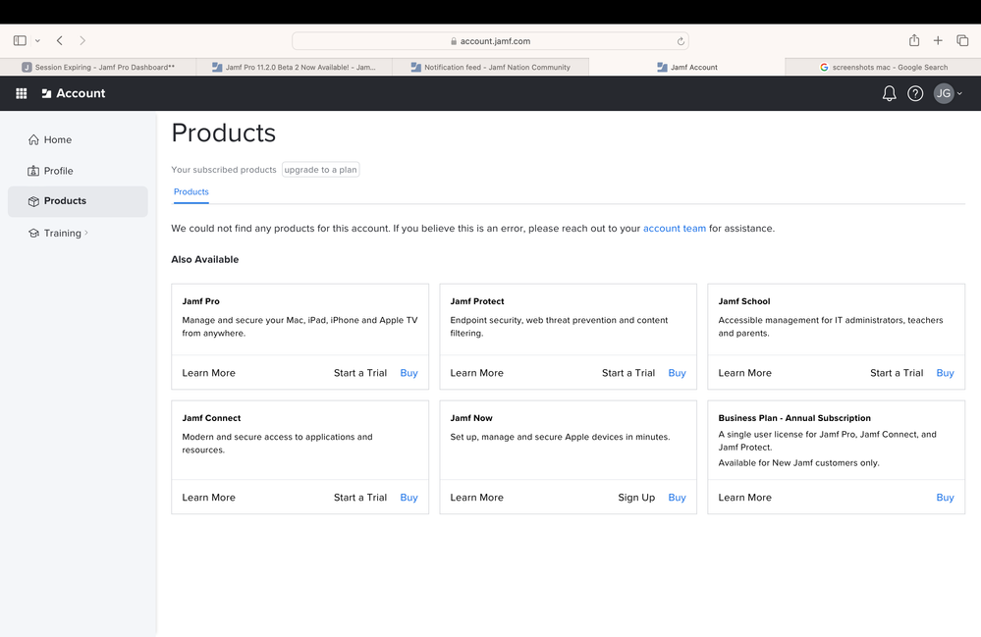Click the Your subscribed products label
This screenshot has height=637, width=981.
[224, 170]
